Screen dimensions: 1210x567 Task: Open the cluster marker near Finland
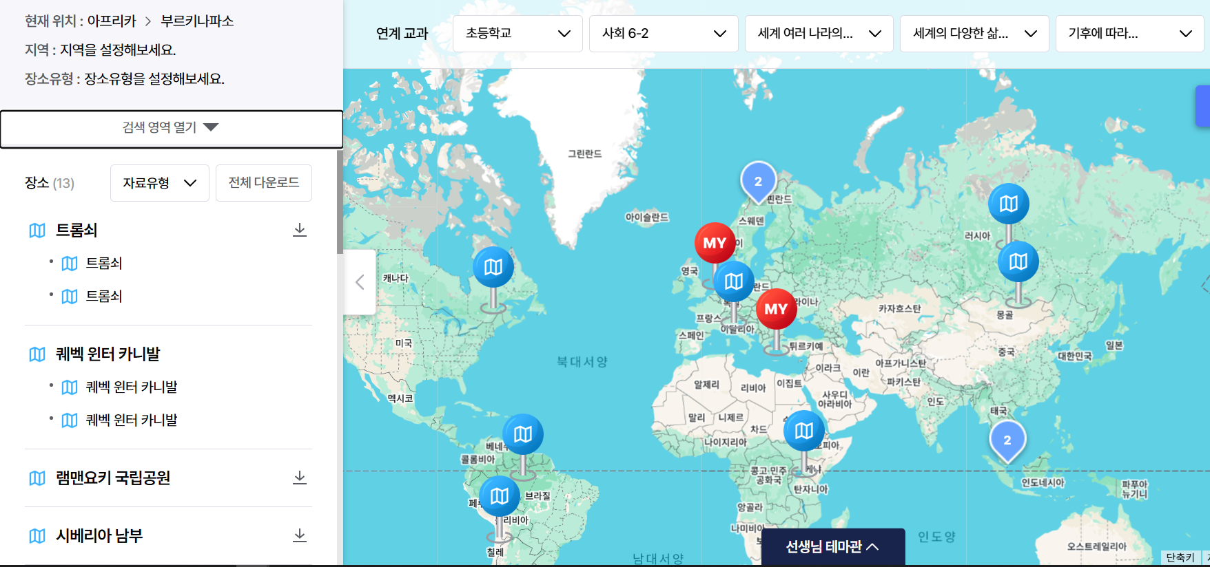[x=758, y=181]
